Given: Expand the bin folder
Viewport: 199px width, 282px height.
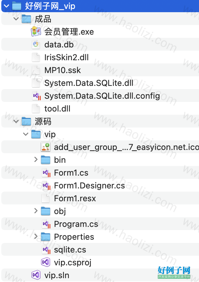Looking at the screenshot, I should (36, 160).
